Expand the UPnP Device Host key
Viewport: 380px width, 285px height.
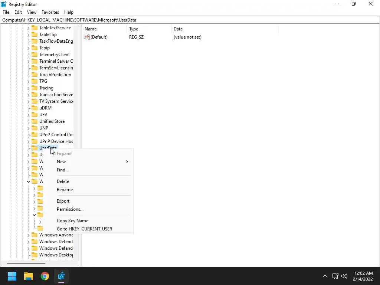pyautogui.click(x=28, y=141)
